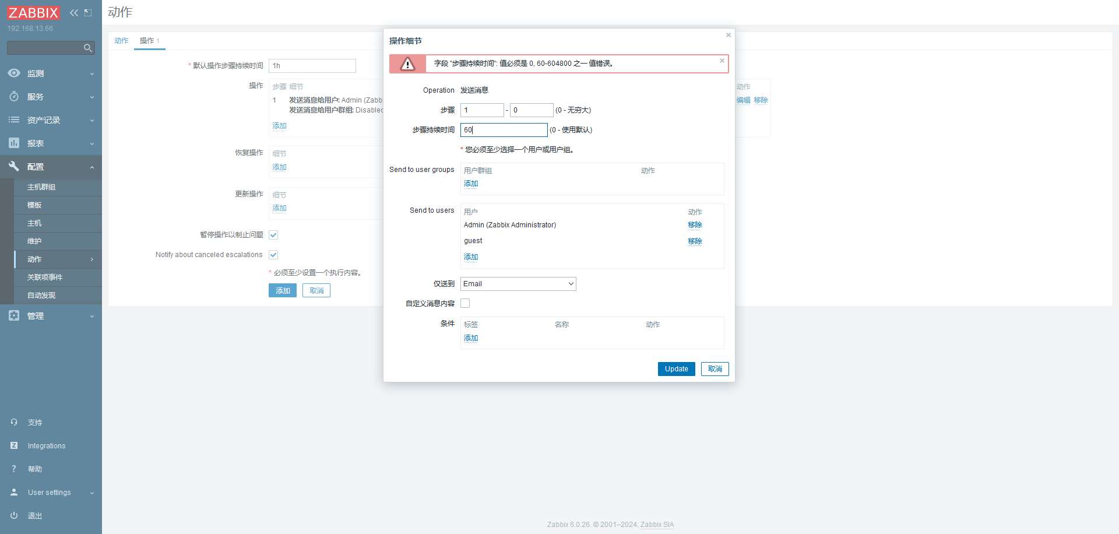Select 主机群组 in the configuration menu
The image size is (1119, 534).
tap(41, 187)
